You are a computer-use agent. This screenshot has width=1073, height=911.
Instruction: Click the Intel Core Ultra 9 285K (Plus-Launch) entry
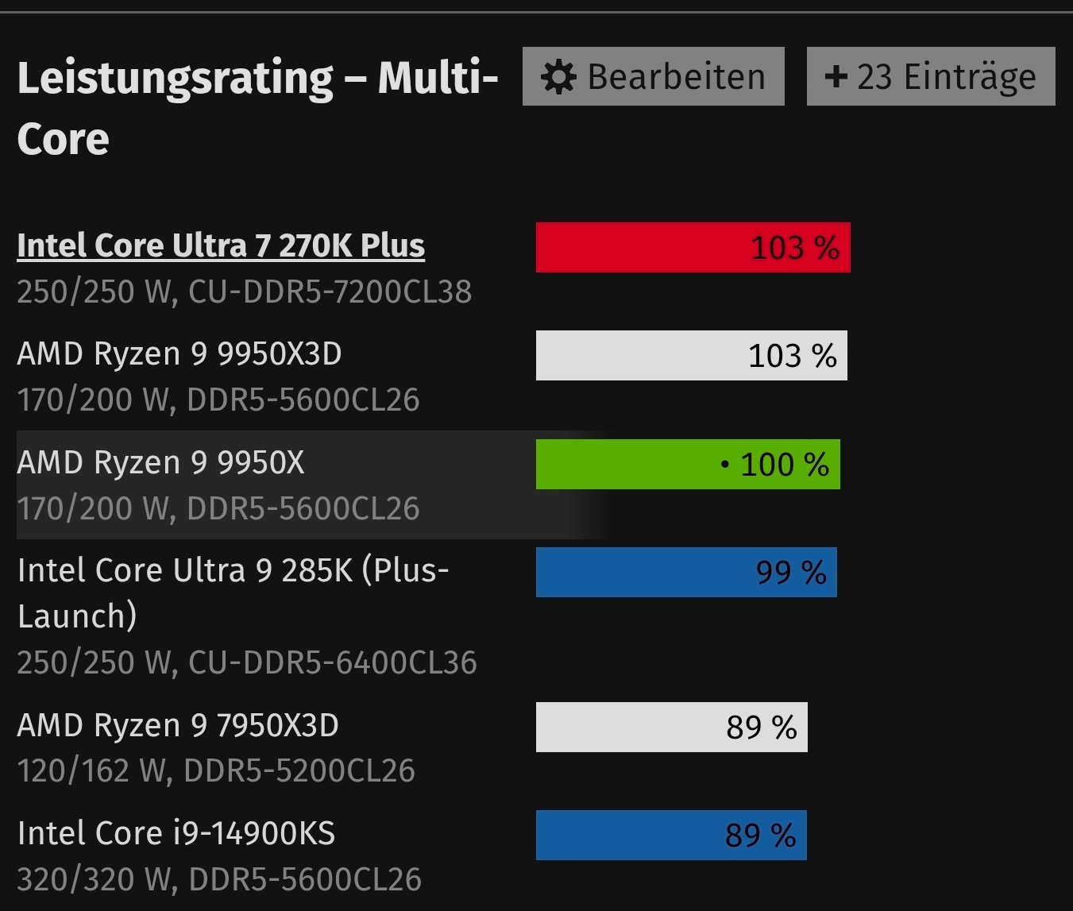(x=234, y=593)
